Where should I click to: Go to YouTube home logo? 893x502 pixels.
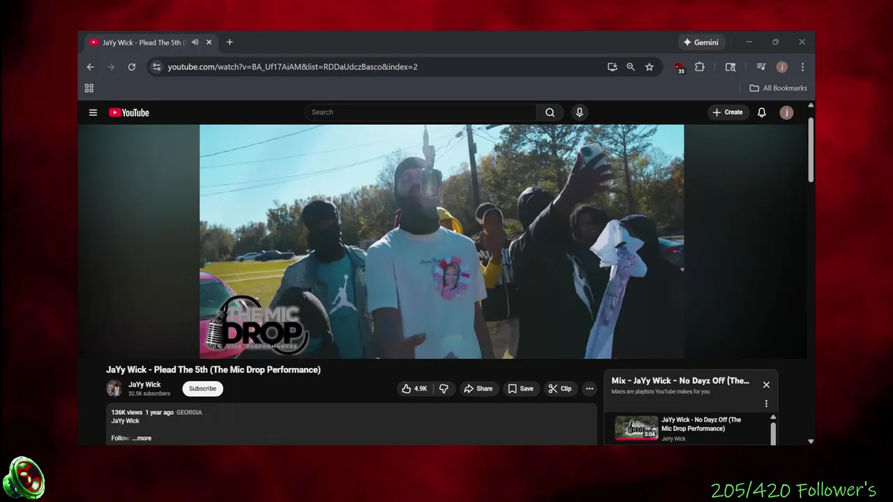click(129, 112)
